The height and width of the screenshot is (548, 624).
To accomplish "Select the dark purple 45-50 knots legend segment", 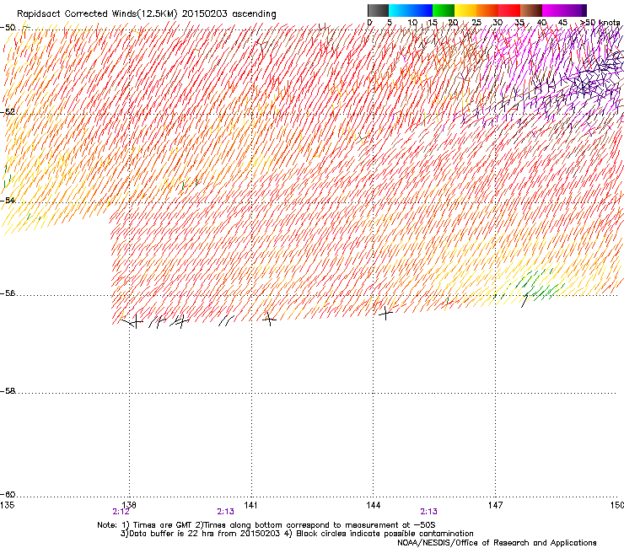I will click(575, 10).
